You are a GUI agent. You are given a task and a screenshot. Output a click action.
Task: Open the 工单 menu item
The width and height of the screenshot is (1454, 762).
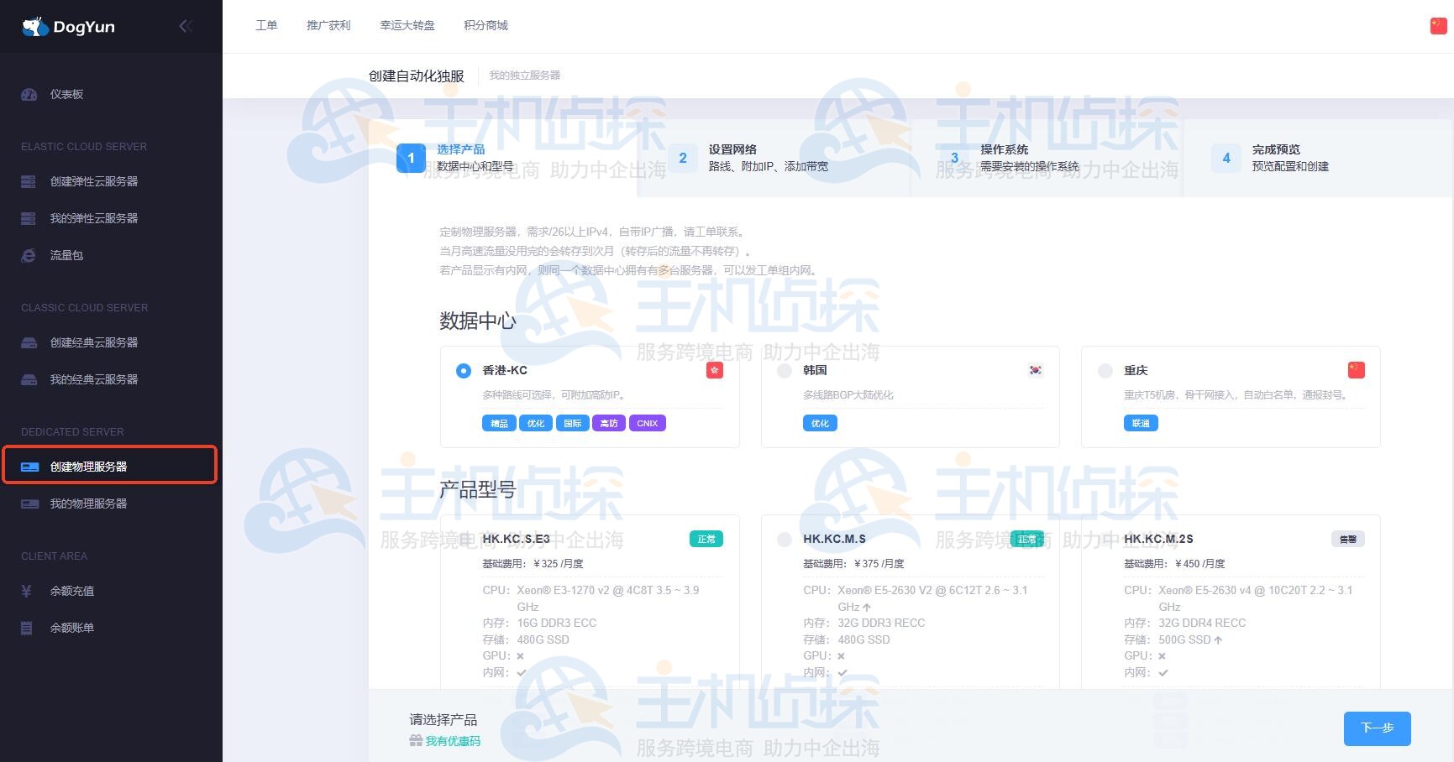click(266, 25)
